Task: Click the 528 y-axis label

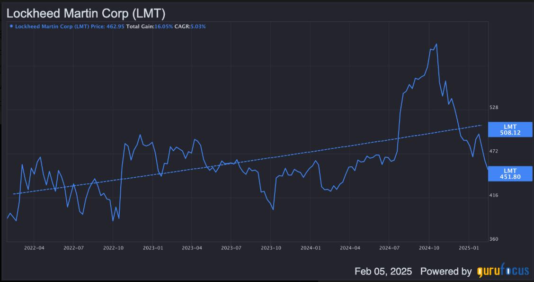Action: click(494, 108)
